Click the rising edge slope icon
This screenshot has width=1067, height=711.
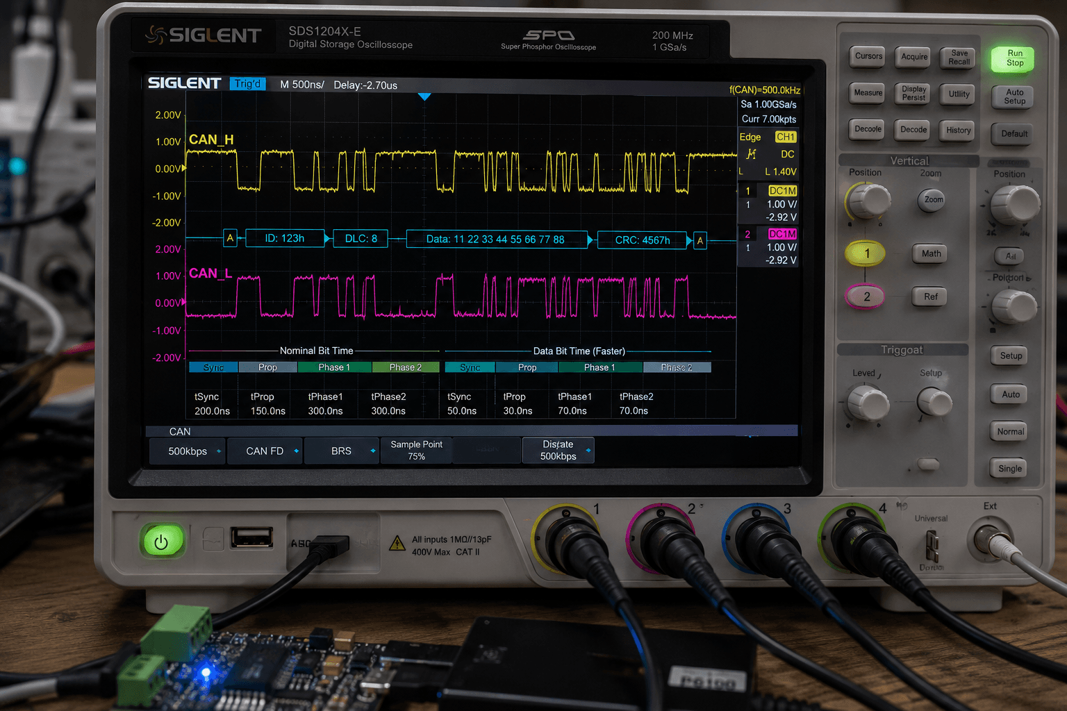click(751, 154)
